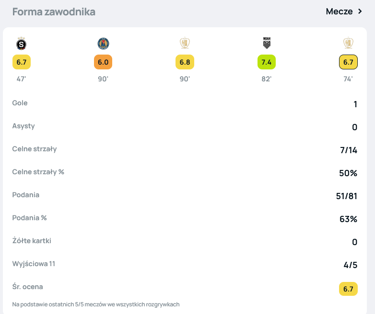Select the Celne strzały value 7/14
Viewport: 375px width, 314px height.
[x=349, y=150]
